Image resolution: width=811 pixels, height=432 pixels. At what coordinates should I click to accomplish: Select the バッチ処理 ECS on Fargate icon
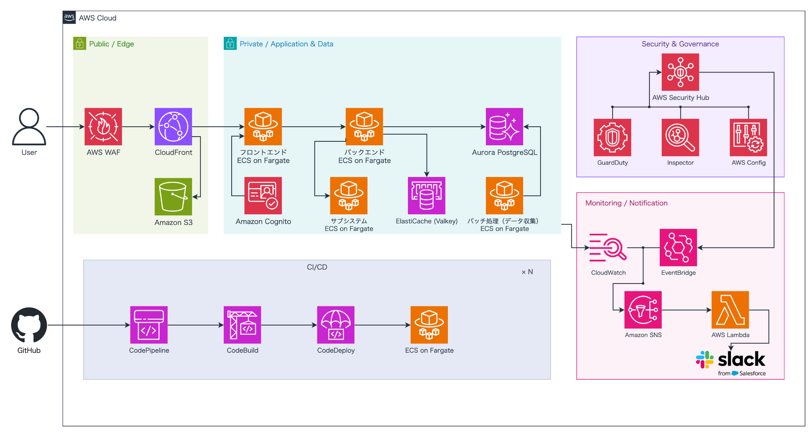[504, 196]
